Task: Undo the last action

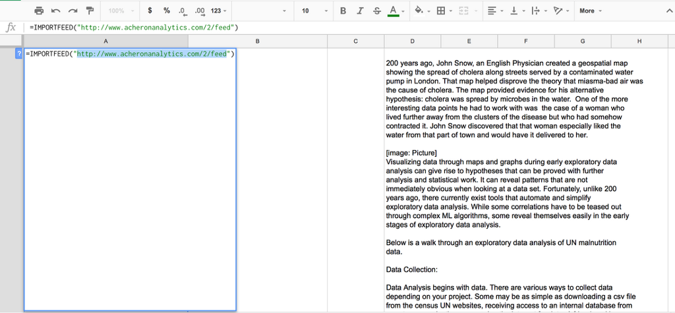Action: pos(55,11)
